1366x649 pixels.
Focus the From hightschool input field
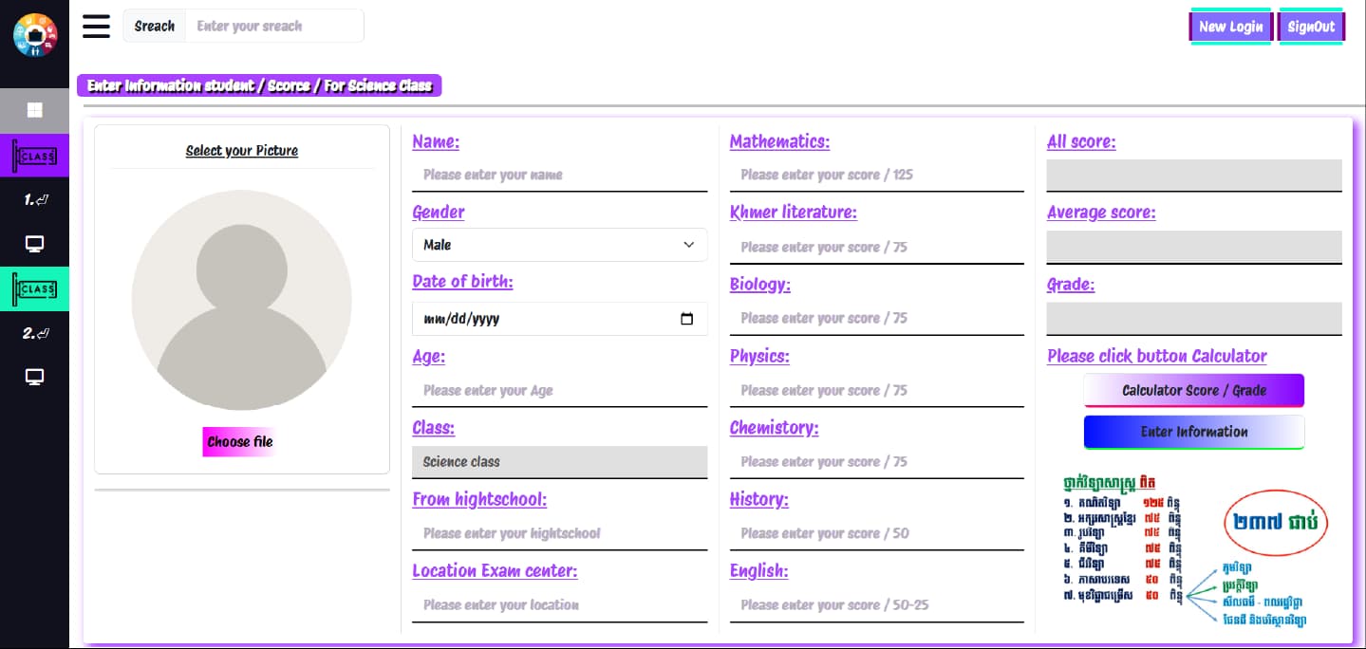(560, 533)
